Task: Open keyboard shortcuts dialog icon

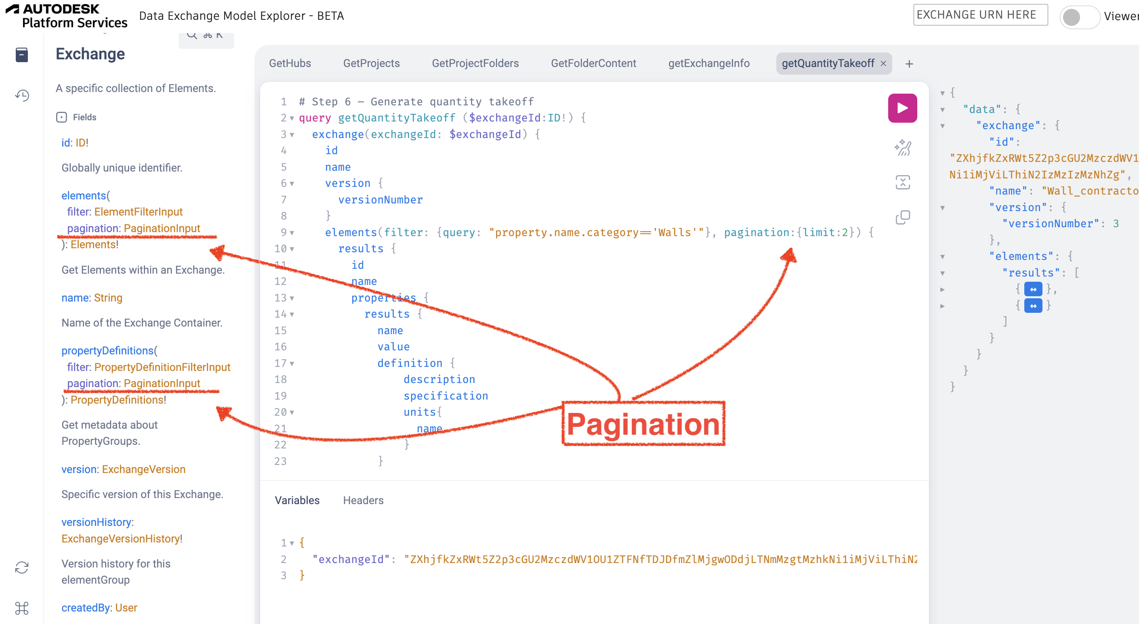Action: pyautogui.click(x=22, y=608)
